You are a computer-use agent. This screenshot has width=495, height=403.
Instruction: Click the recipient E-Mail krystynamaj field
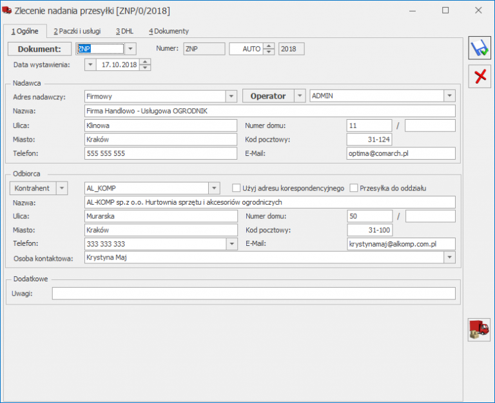[402, 244]
